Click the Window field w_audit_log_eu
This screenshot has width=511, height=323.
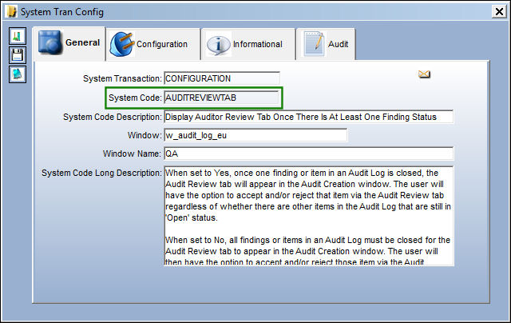[x=255, y=135]
